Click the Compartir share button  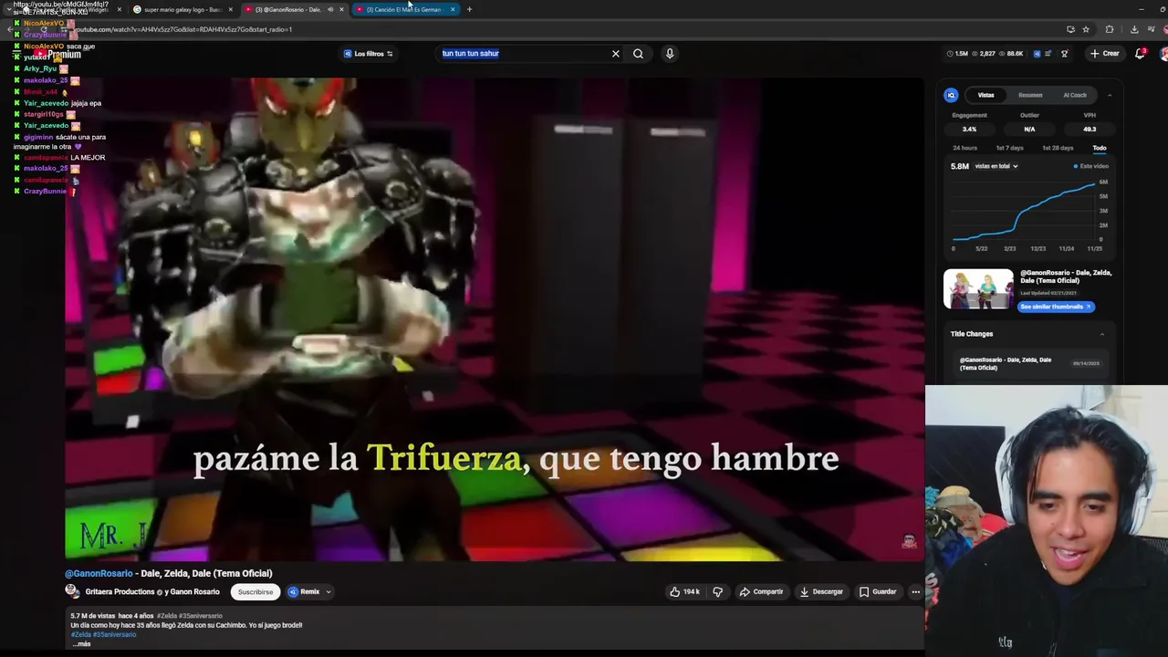(x=761, y=591)
